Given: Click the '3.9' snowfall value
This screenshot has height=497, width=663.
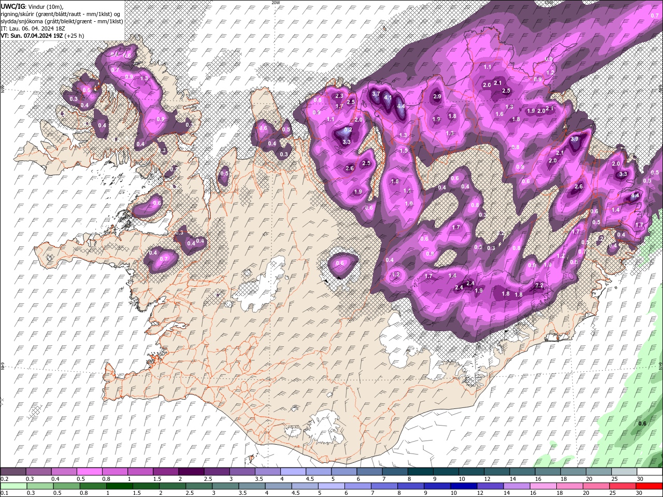Looking at the screenshot, I should click(x=574, y=139).
